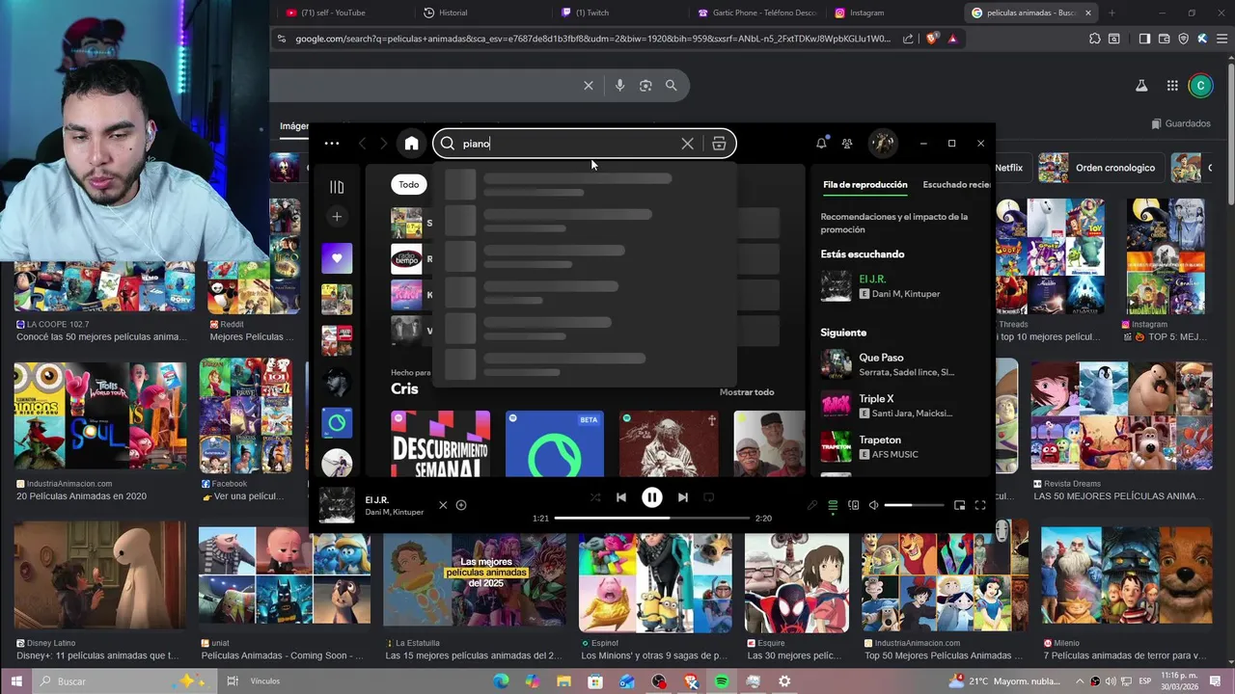Switch to Instagram browser tab

(x=866, y=13)
